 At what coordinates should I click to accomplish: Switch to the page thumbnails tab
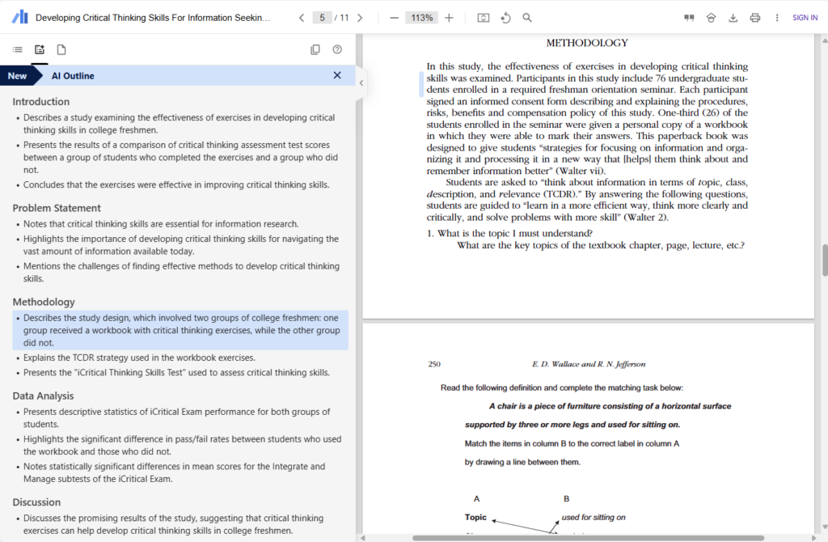pyautogui.click(x=61, y=49)
